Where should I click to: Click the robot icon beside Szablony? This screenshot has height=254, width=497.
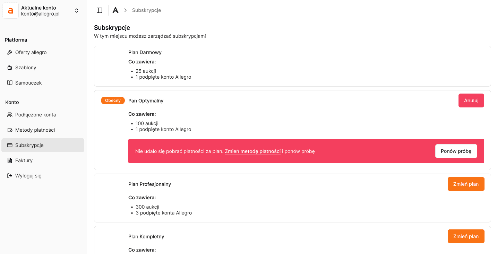10,68
